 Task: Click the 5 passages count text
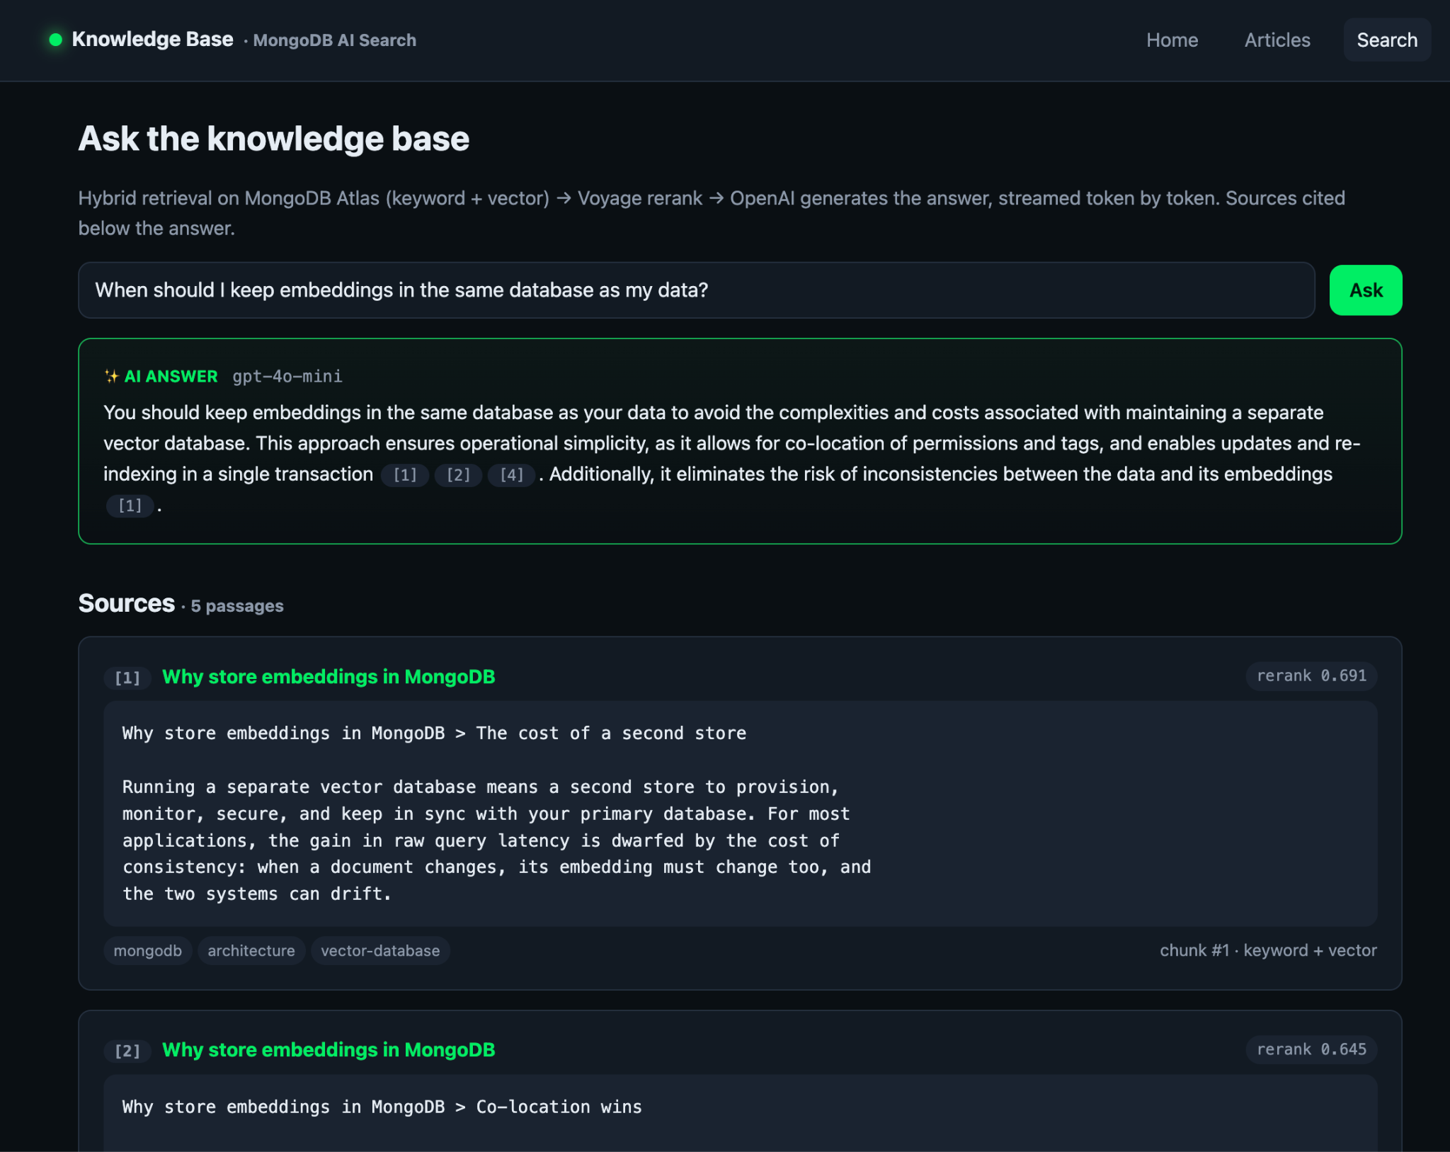pos(237,606)
